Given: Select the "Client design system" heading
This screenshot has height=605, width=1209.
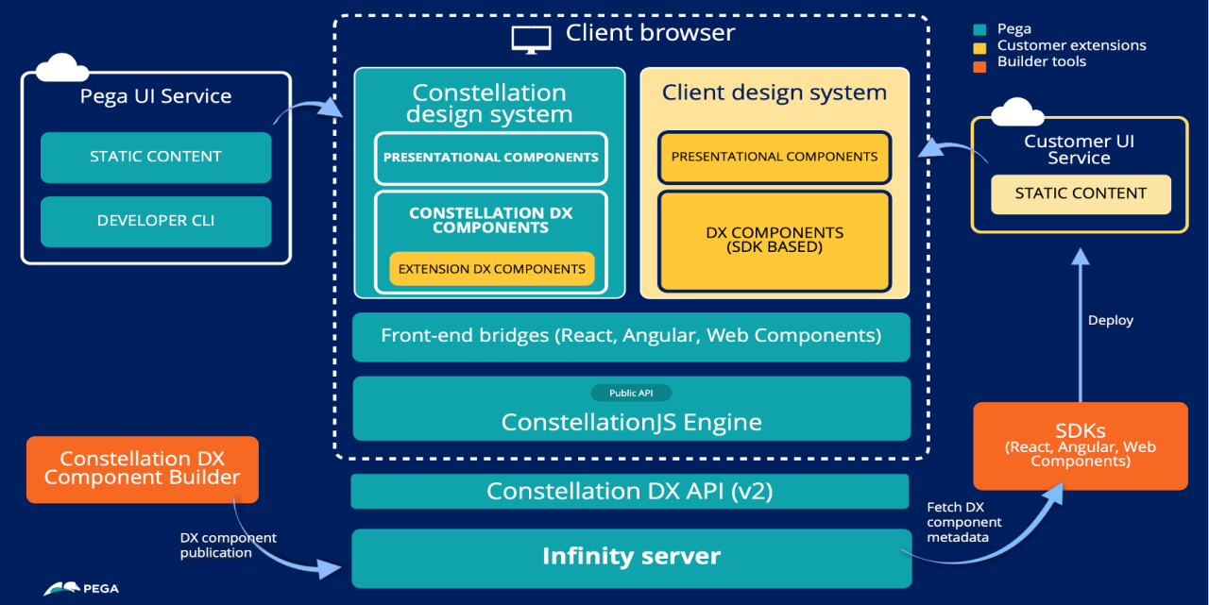Looking at the screenshot, I should click(775, 92).
